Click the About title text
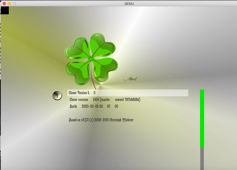 pos(130,79)
